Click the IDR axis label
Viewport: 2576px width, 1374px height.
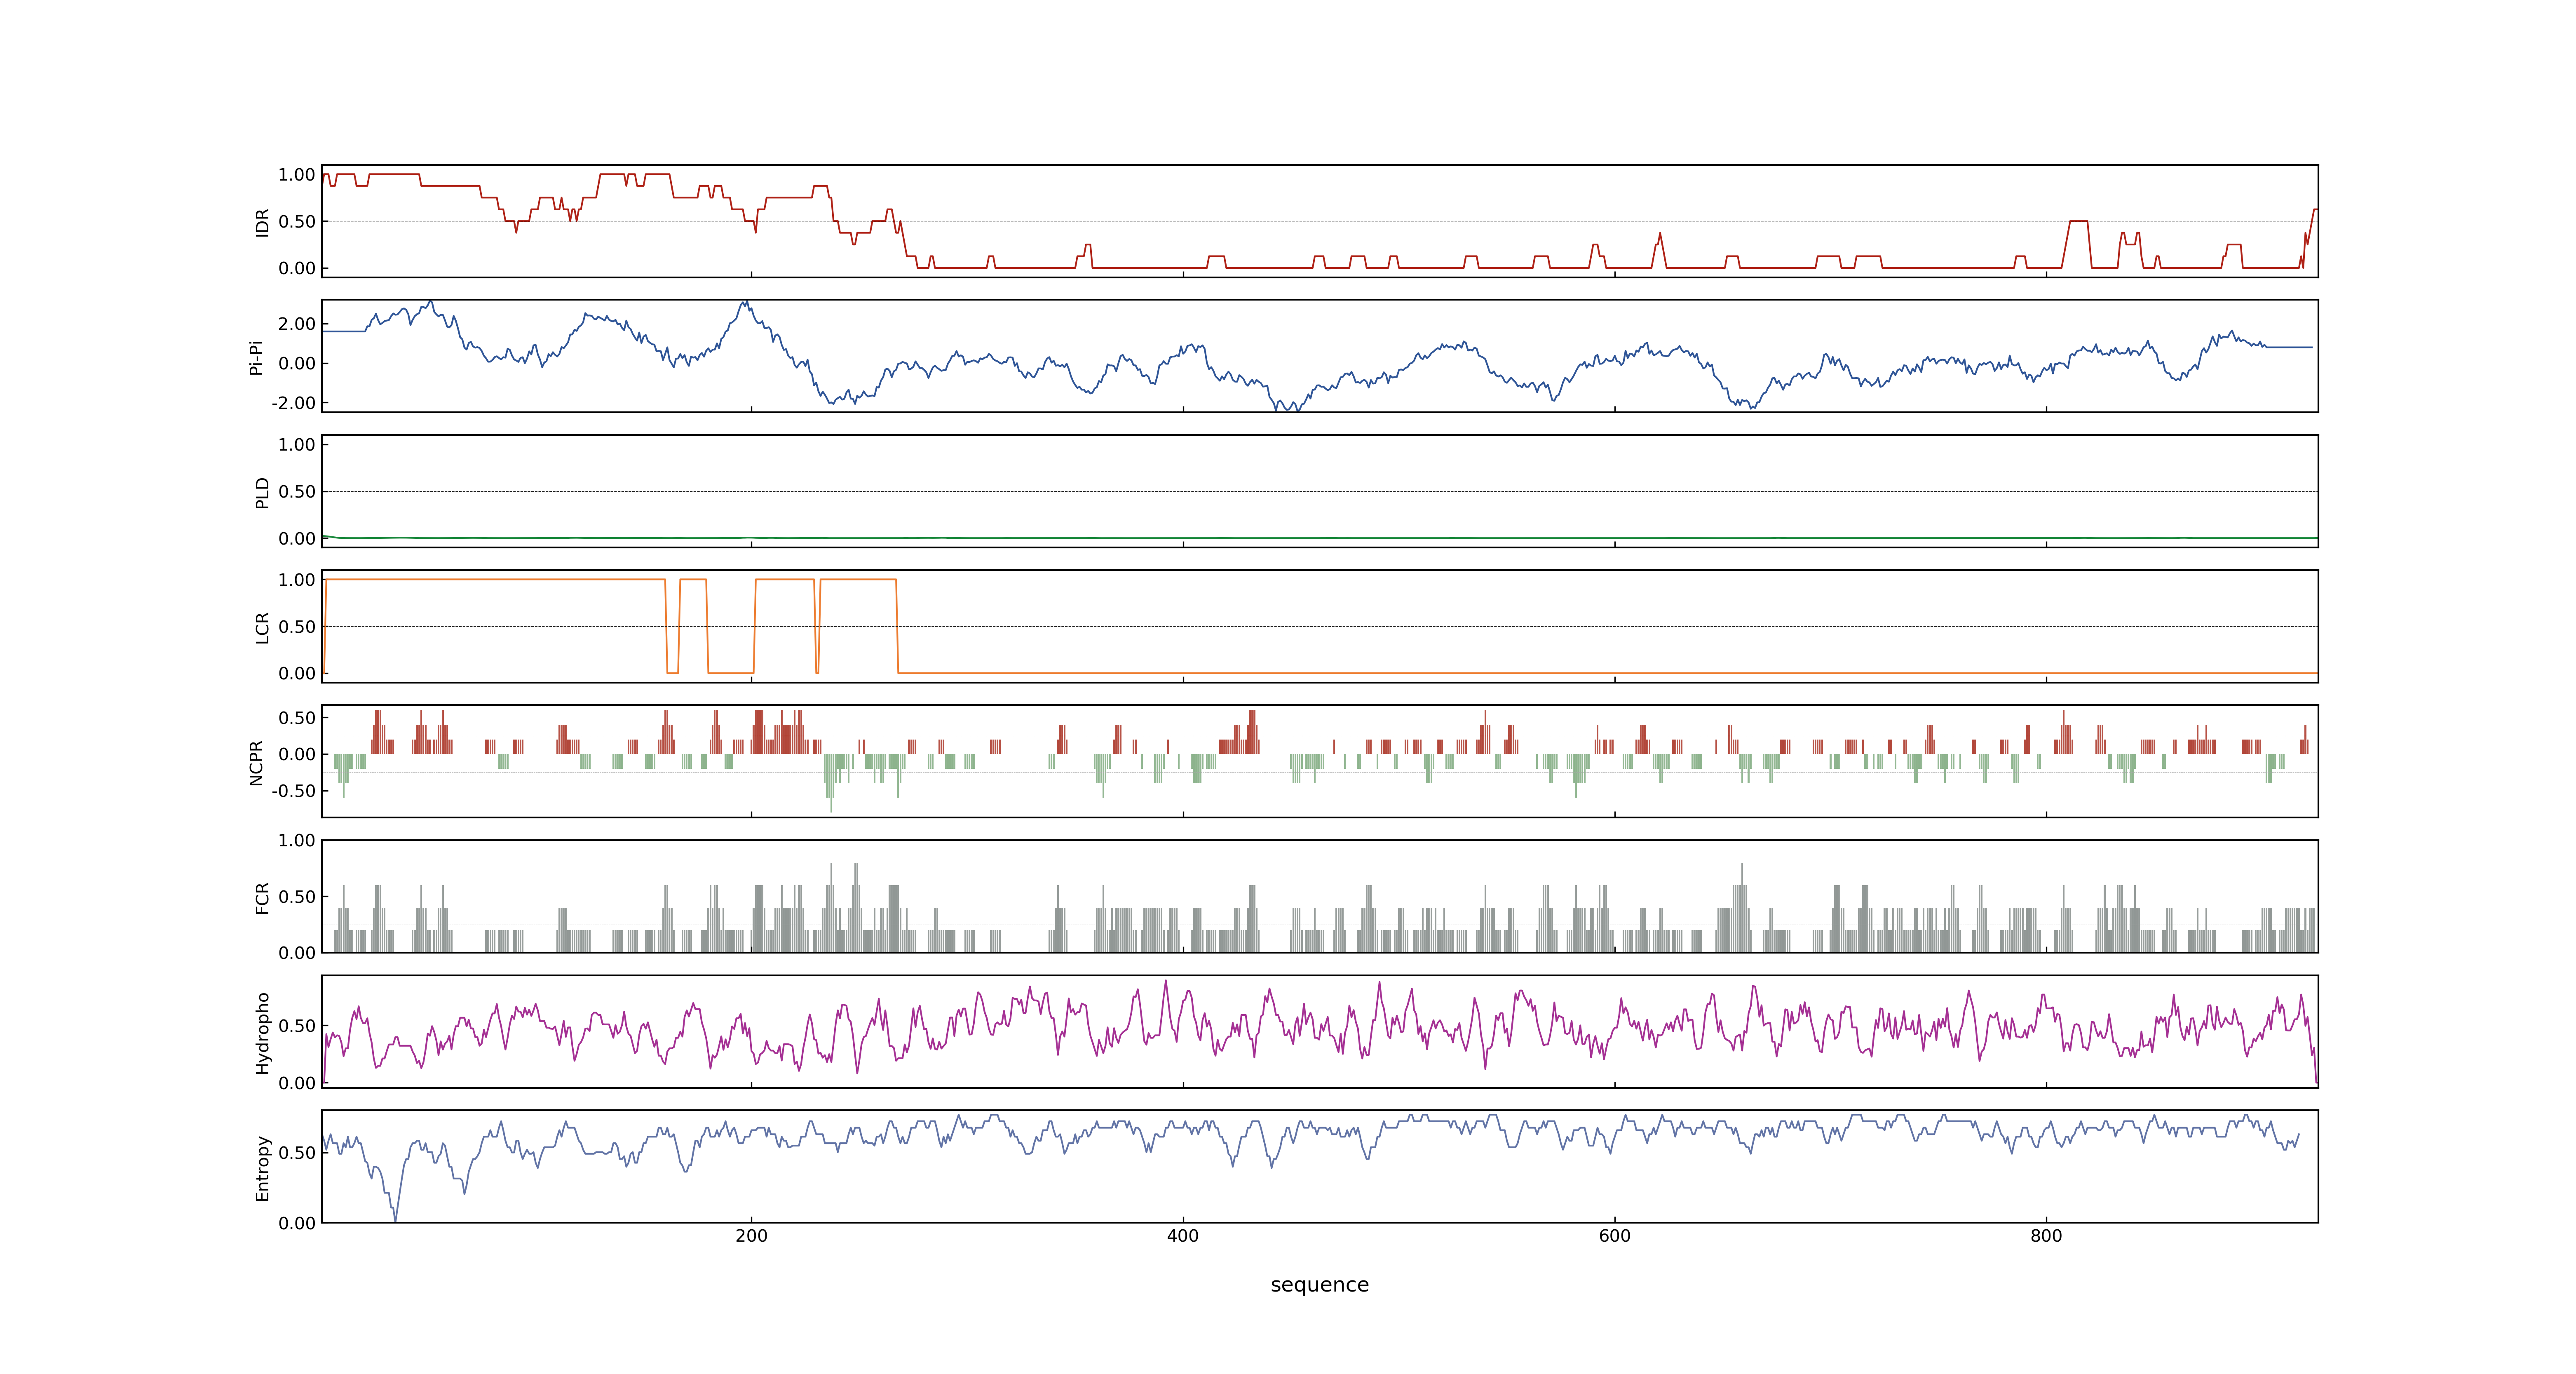262,222
